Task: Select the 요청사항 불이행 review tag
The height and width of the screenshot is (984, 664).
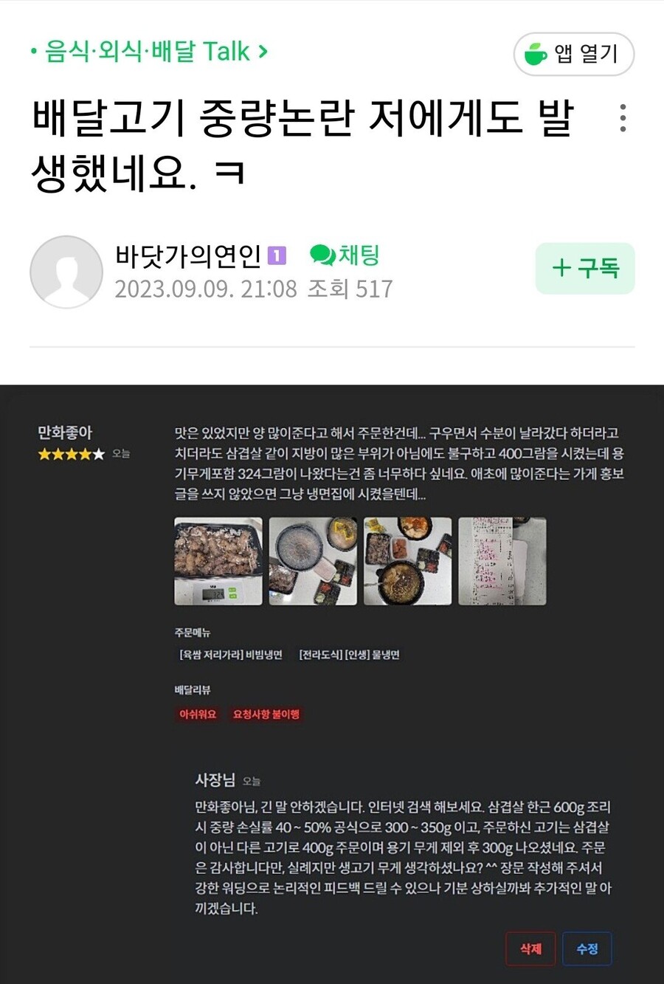Action: (x=266, y=714)
